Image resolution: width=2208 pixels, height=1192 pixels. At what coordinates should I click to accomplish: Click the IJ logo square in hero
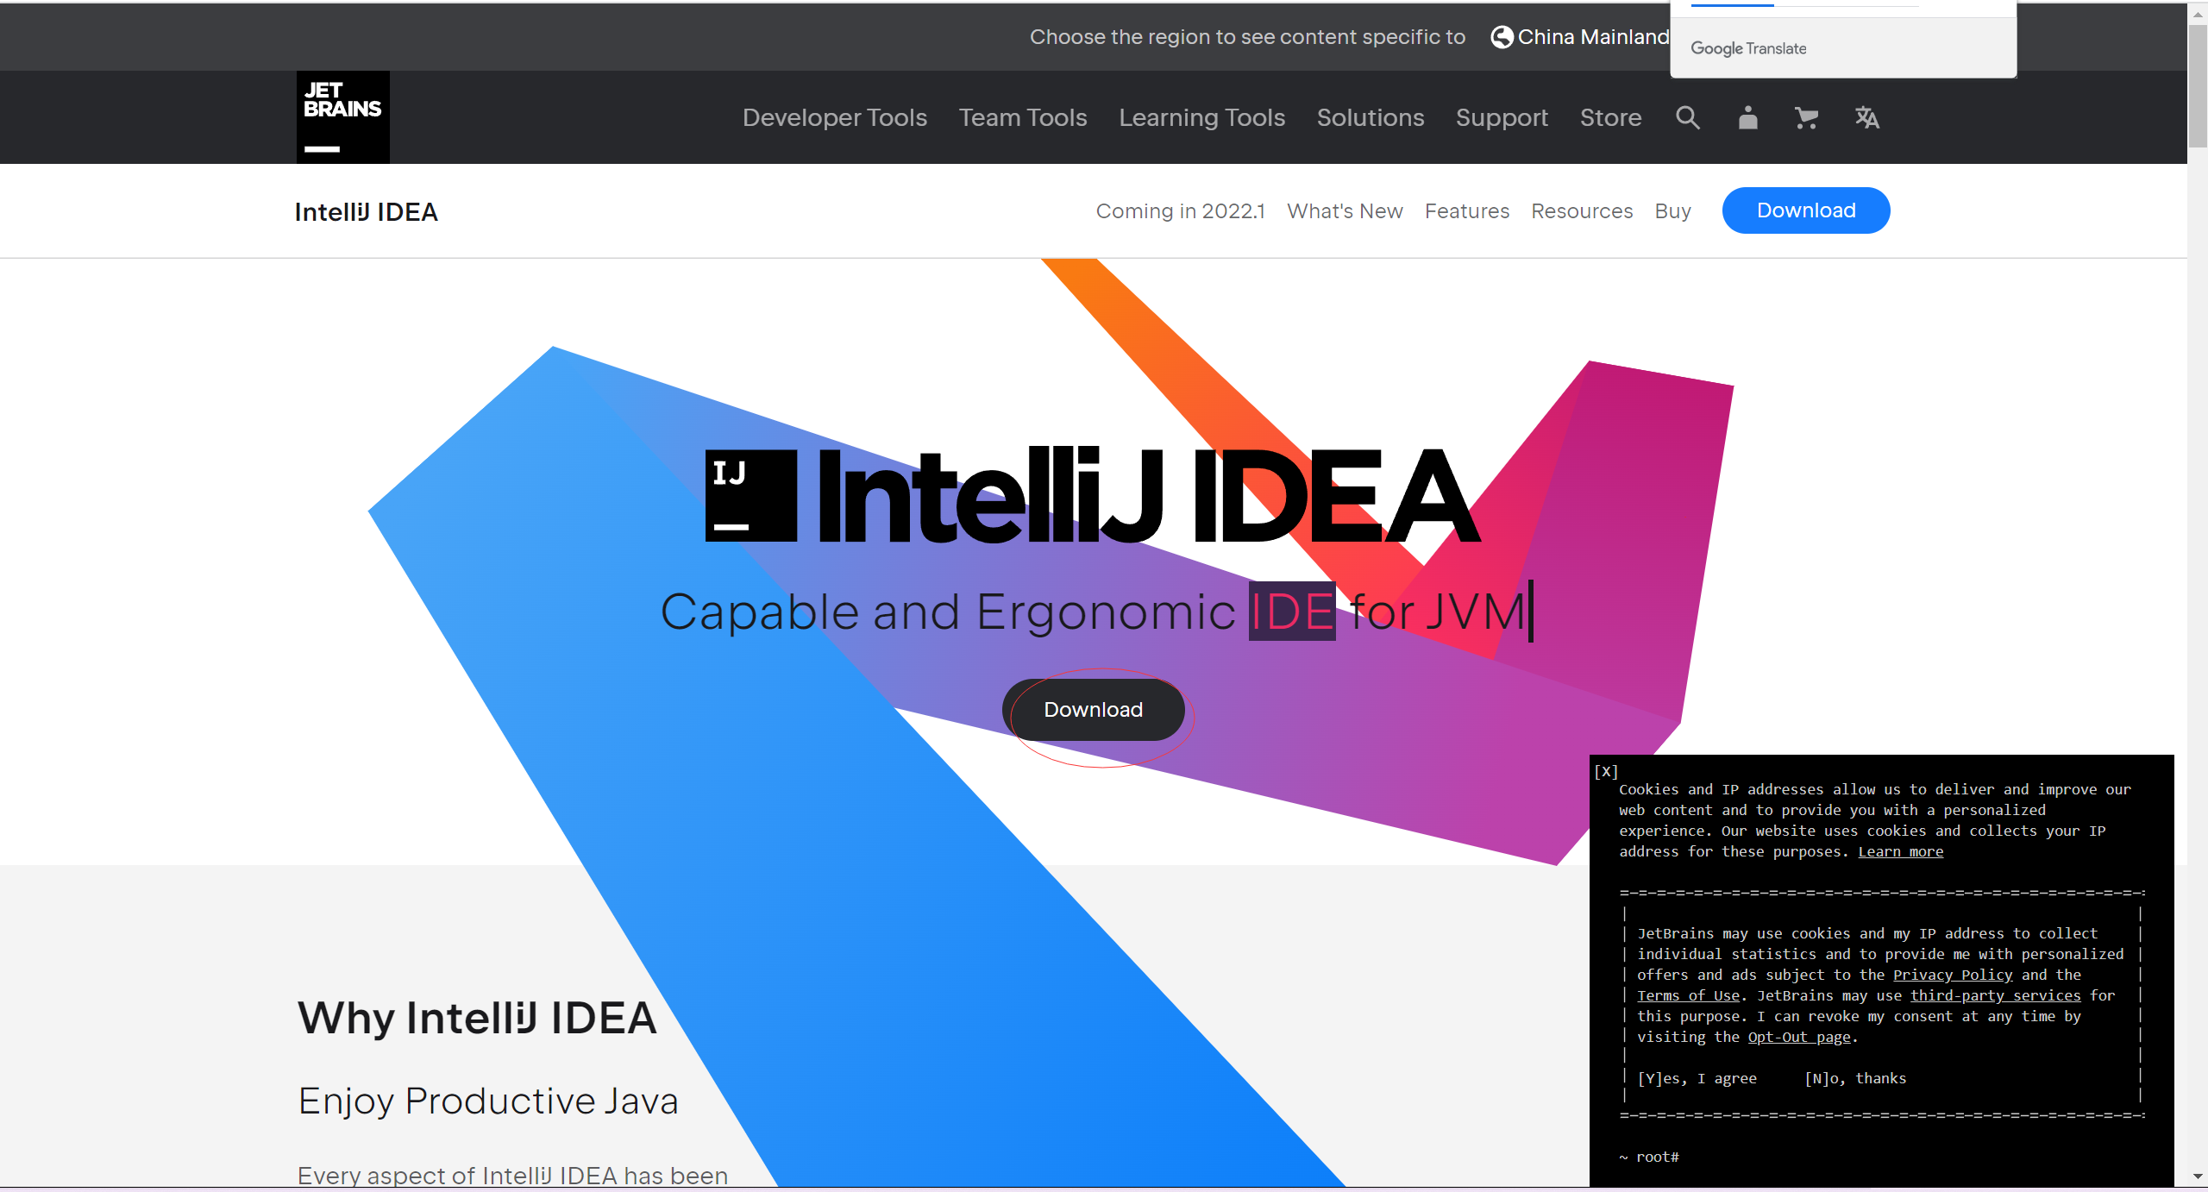[750, 495]
